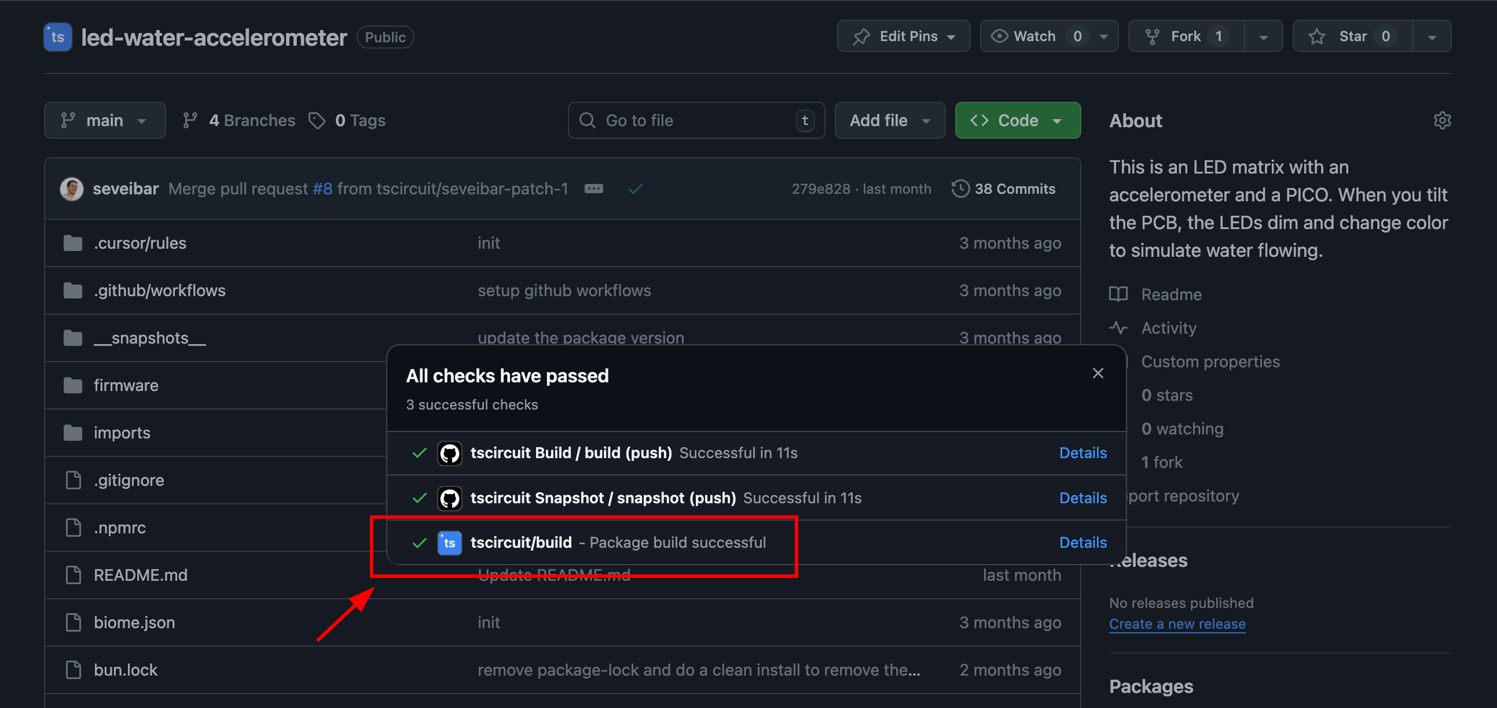The width and height of the screenshot is (1497, 708).
Task: Click the green check next to commit 279e828
Action: pyautogui.click(x=635, y=188)
